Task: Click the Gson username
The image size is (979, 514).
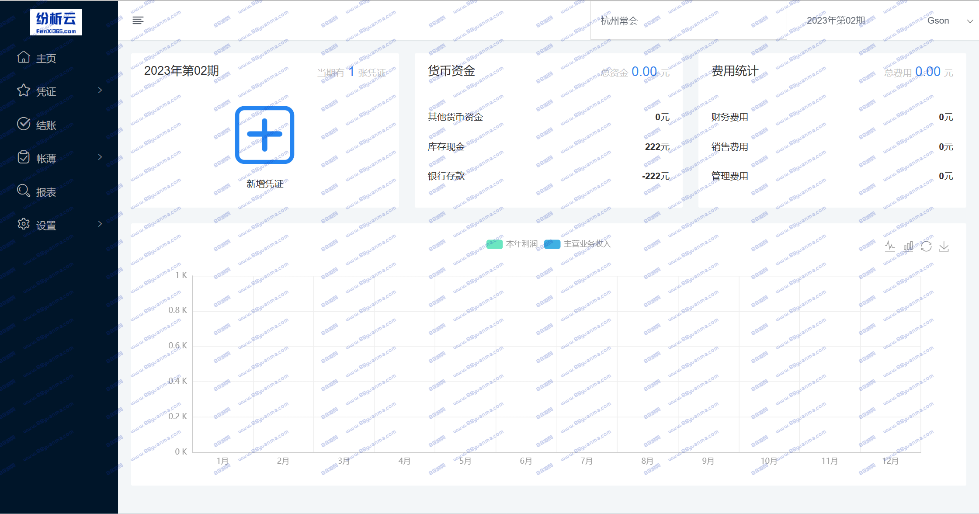Action: pyautogui.click(x=938, y=21)
